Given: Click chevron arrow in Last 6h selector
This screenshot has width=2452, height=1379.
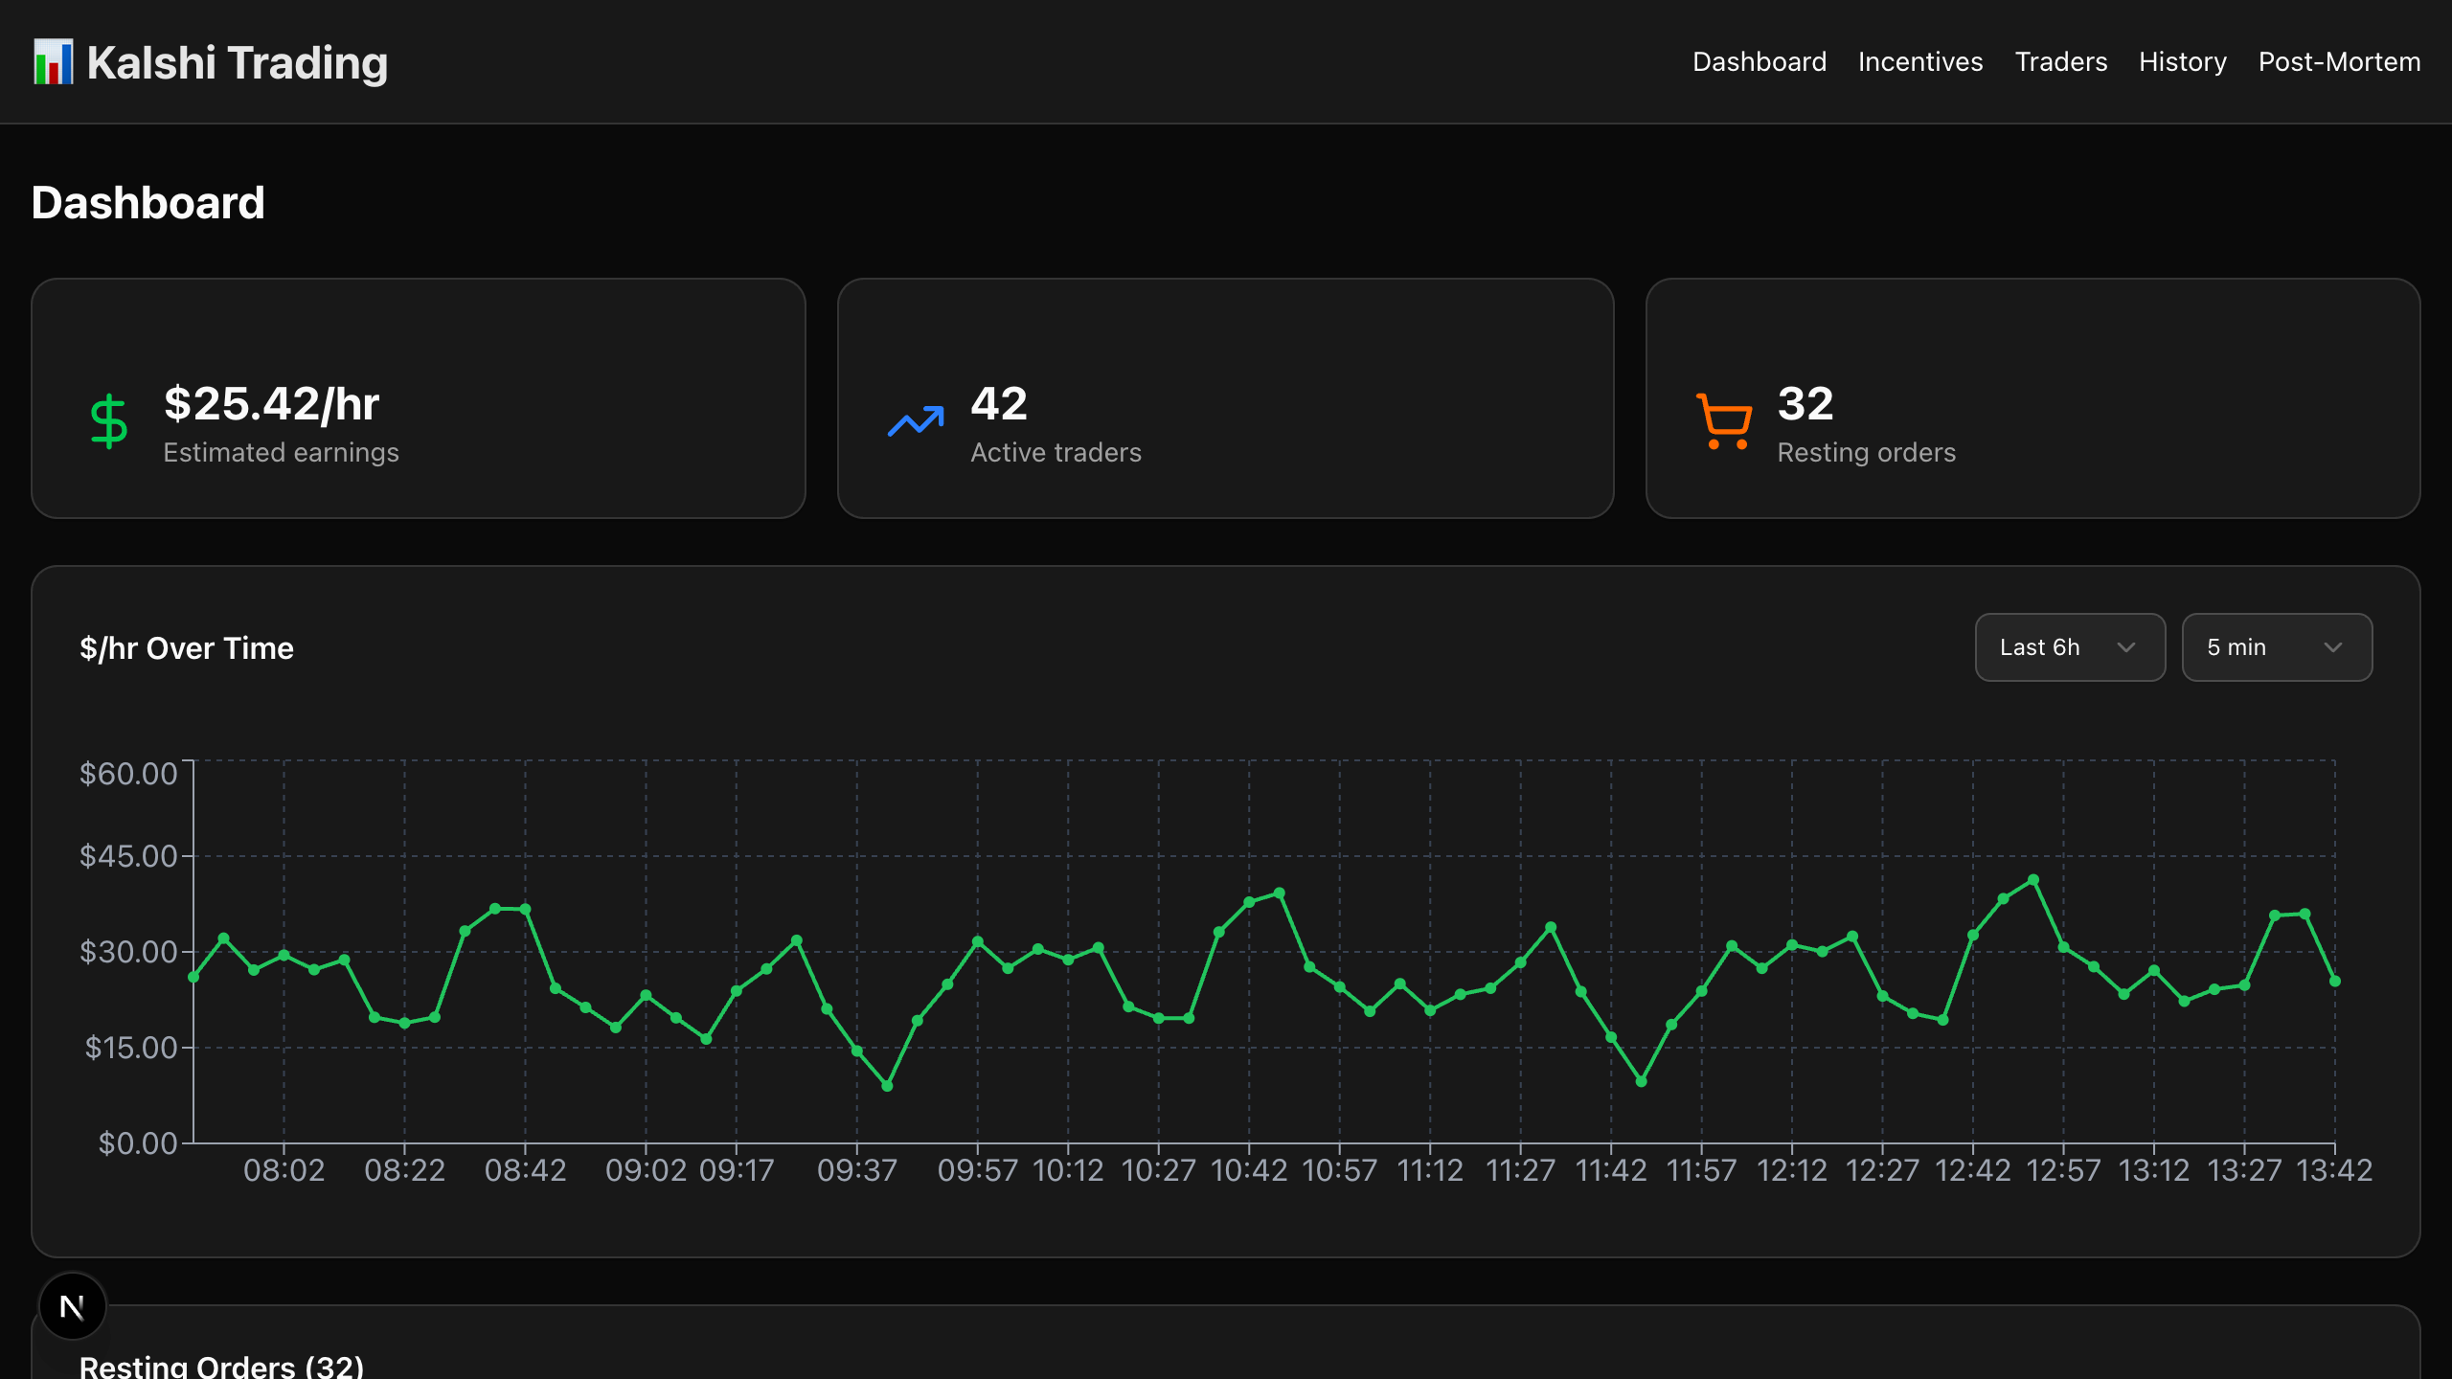Looking at the screenshot, I should (2126, 647).
